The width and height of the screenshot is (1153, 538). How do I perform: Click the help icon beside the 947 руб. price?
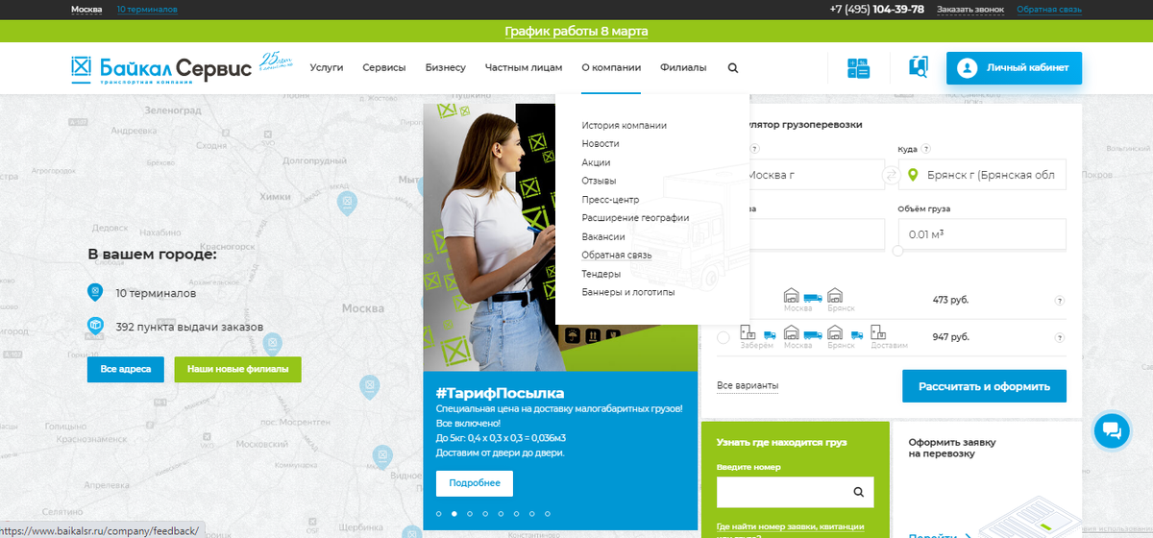[1060, 337]
